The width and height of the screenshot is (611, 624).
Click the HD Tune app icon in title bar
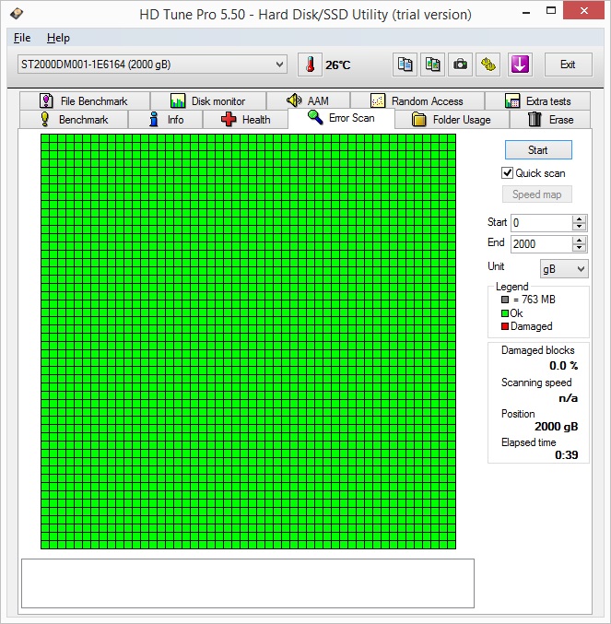pyautogui.click(x=17, y=14)
